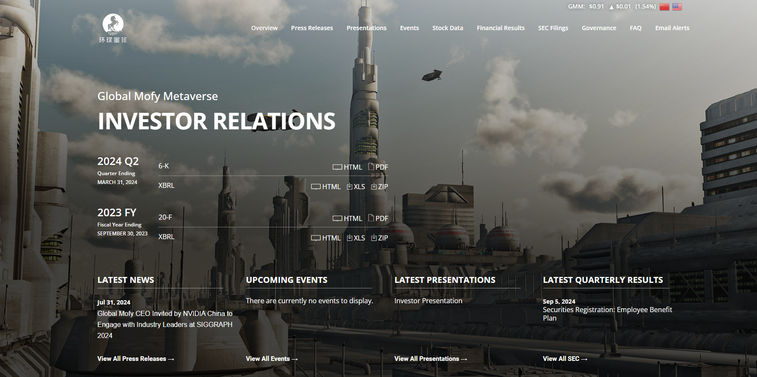Open the Investor Presentation link

click(428, 301)
